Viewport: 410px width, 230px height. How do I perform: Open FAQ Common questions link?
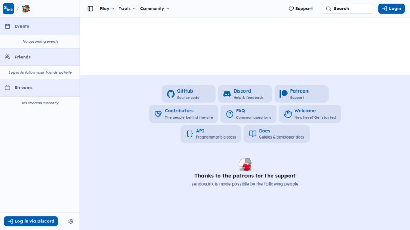point(249,114)
